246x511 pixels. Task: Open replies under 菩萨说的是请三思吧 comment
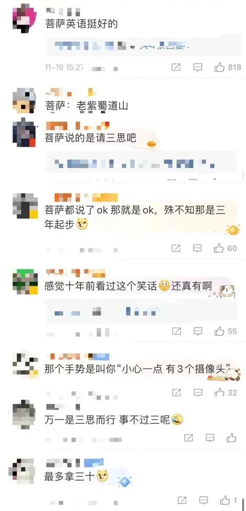coord(141,162)
